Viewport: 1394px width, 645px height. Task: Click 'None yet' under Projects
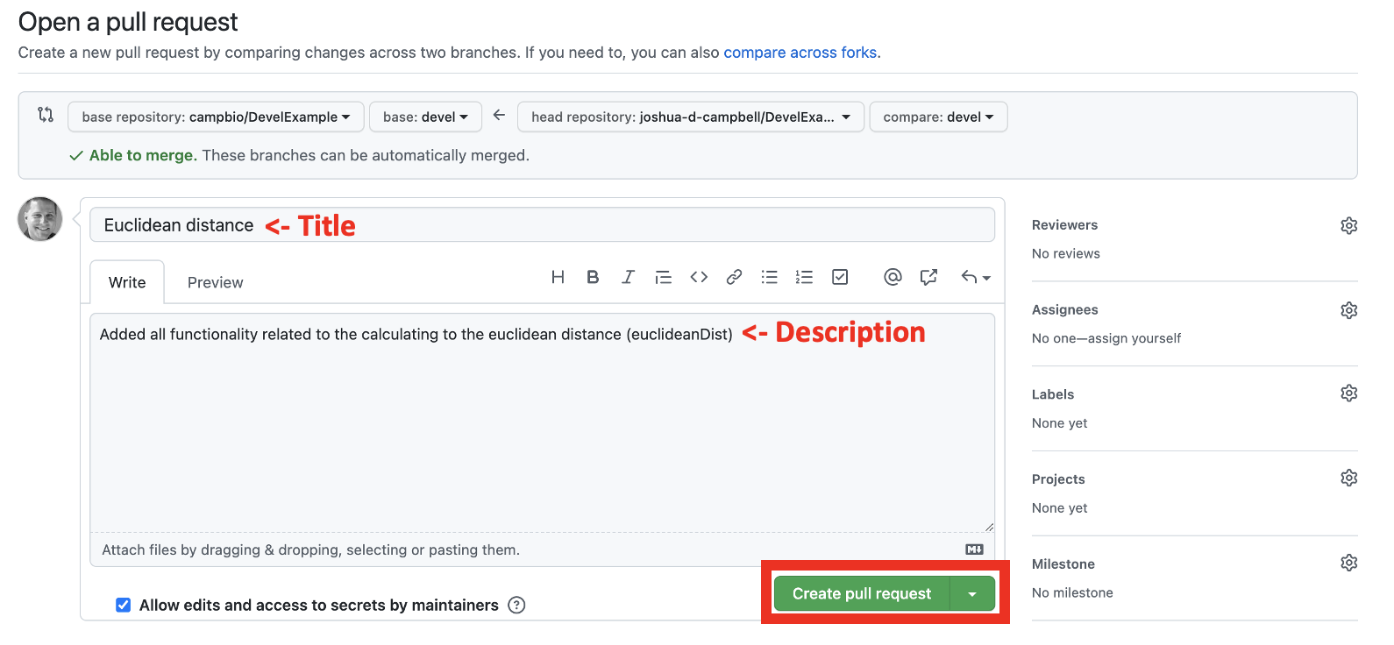(x=1059, y=508)
